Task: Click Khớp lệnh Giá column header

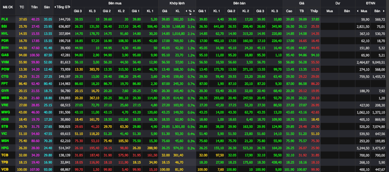Action: (165, 11)
